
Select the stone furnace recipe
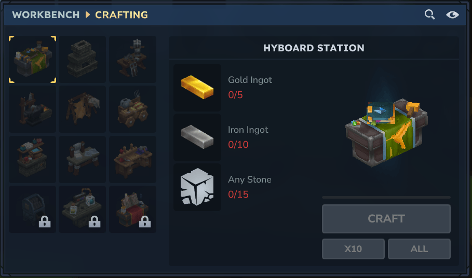tap(83, 59)
